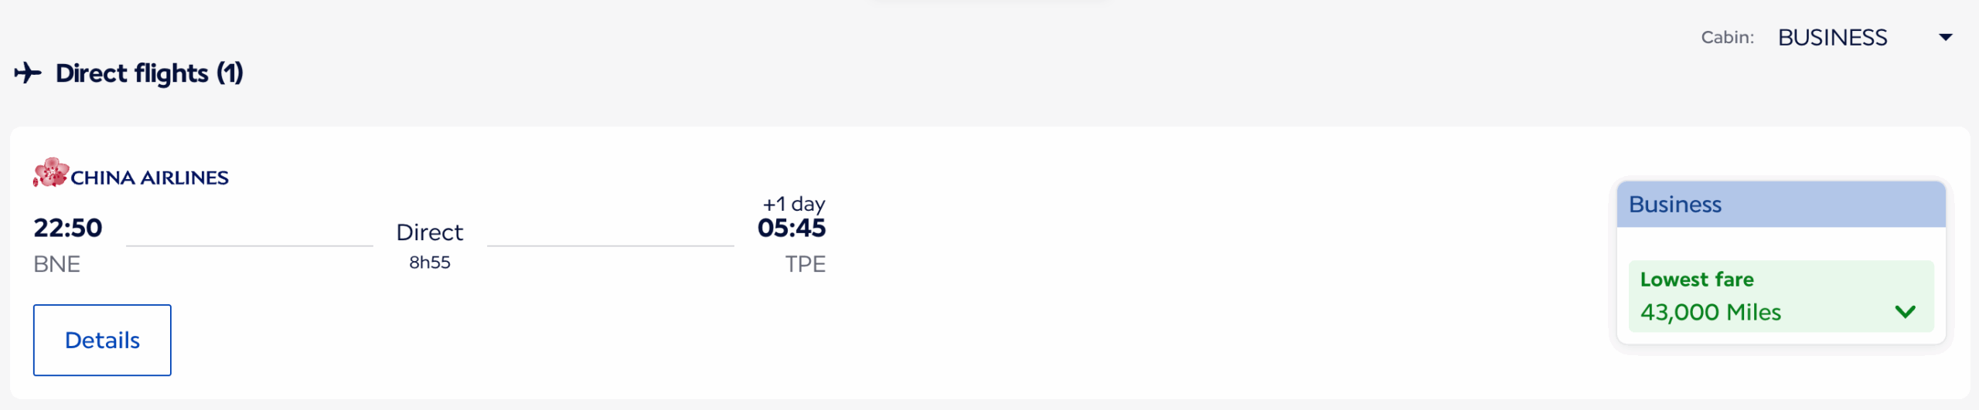Click the +1 day arrival indicator
Screen dimensions: 1979x410
[x=793, y=204]
